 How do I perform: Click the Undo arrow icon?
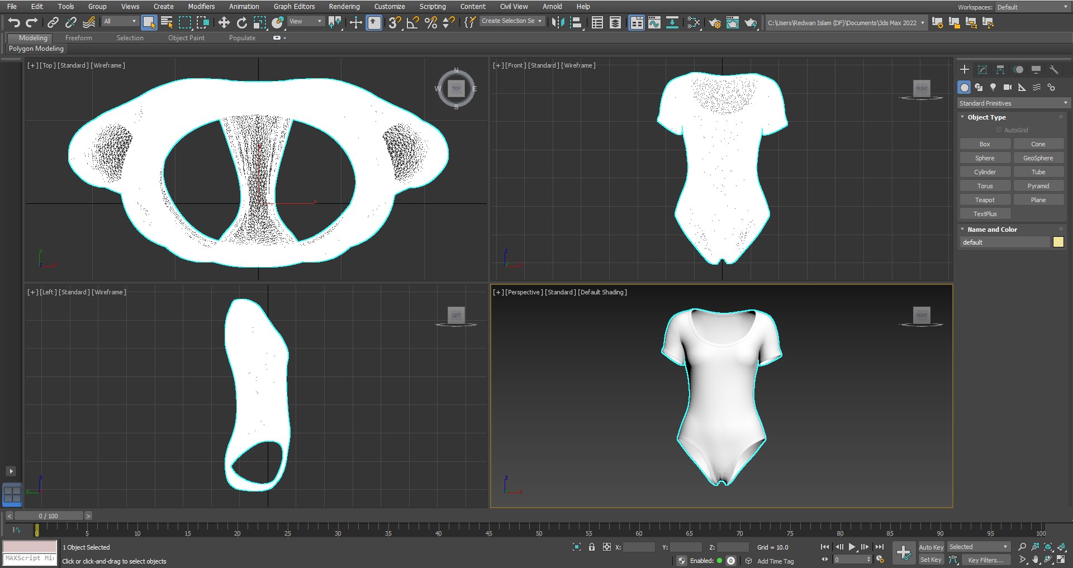click(14, 22)
